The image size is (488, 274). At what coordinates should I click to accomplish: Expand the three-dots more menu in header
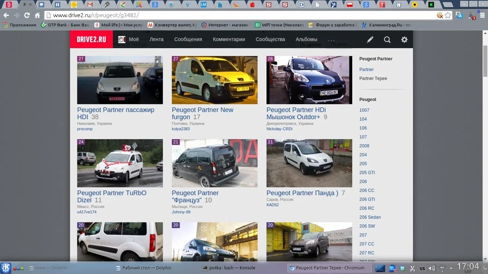pyautogui.click(x=331, y=40)
